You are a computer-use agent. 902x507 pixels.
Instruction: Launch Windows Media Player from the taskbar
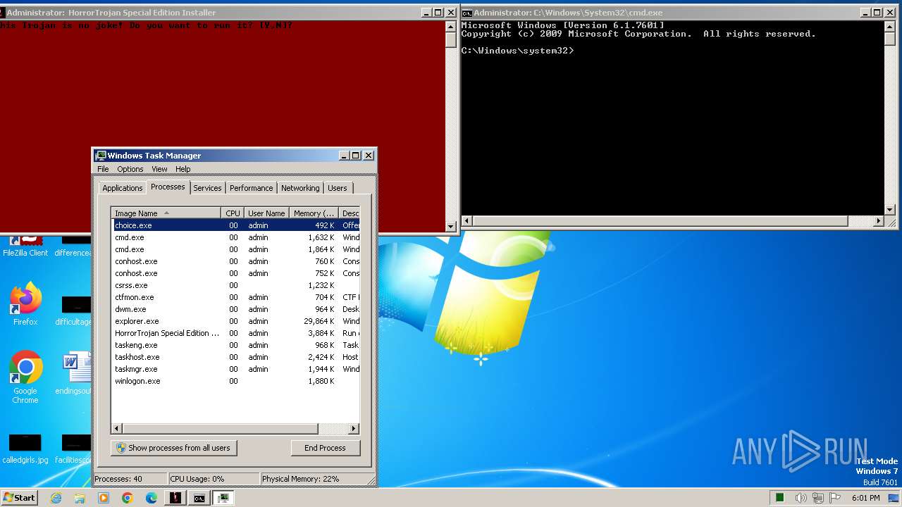[x=104, y=498]
